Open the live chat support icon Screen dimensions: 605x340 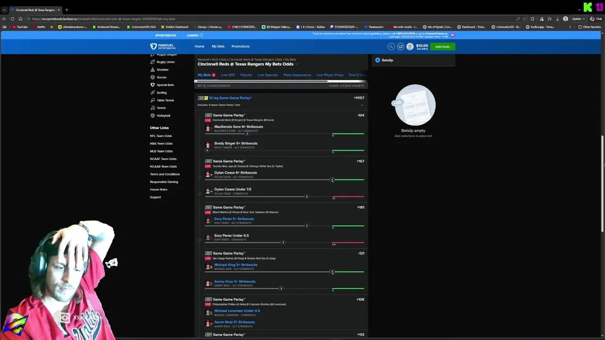tap(400, 46)
